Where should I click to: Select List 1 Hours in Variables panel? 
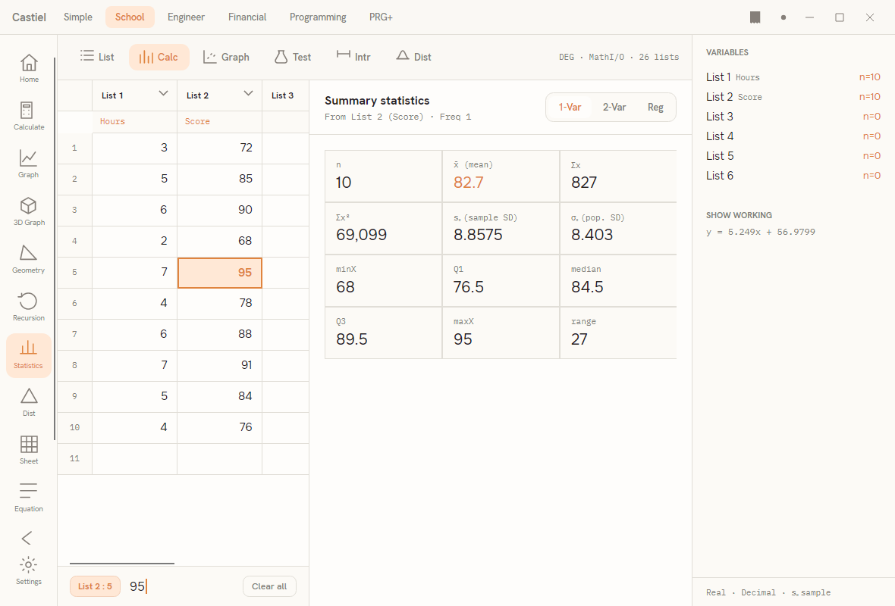pyautogui.click(x=793, y=77)
